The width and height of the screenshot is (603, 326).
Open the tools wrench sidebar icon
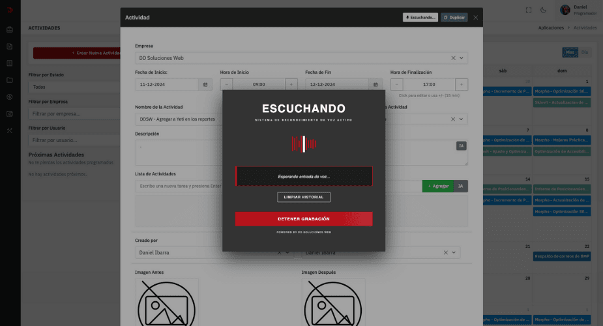click(10, 131)
